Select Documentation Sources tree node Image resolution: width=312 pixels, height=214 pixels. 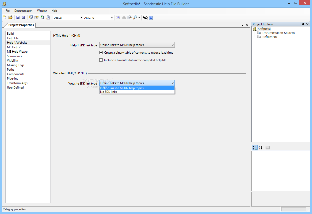pyautogui.click(x=279, y=33)
